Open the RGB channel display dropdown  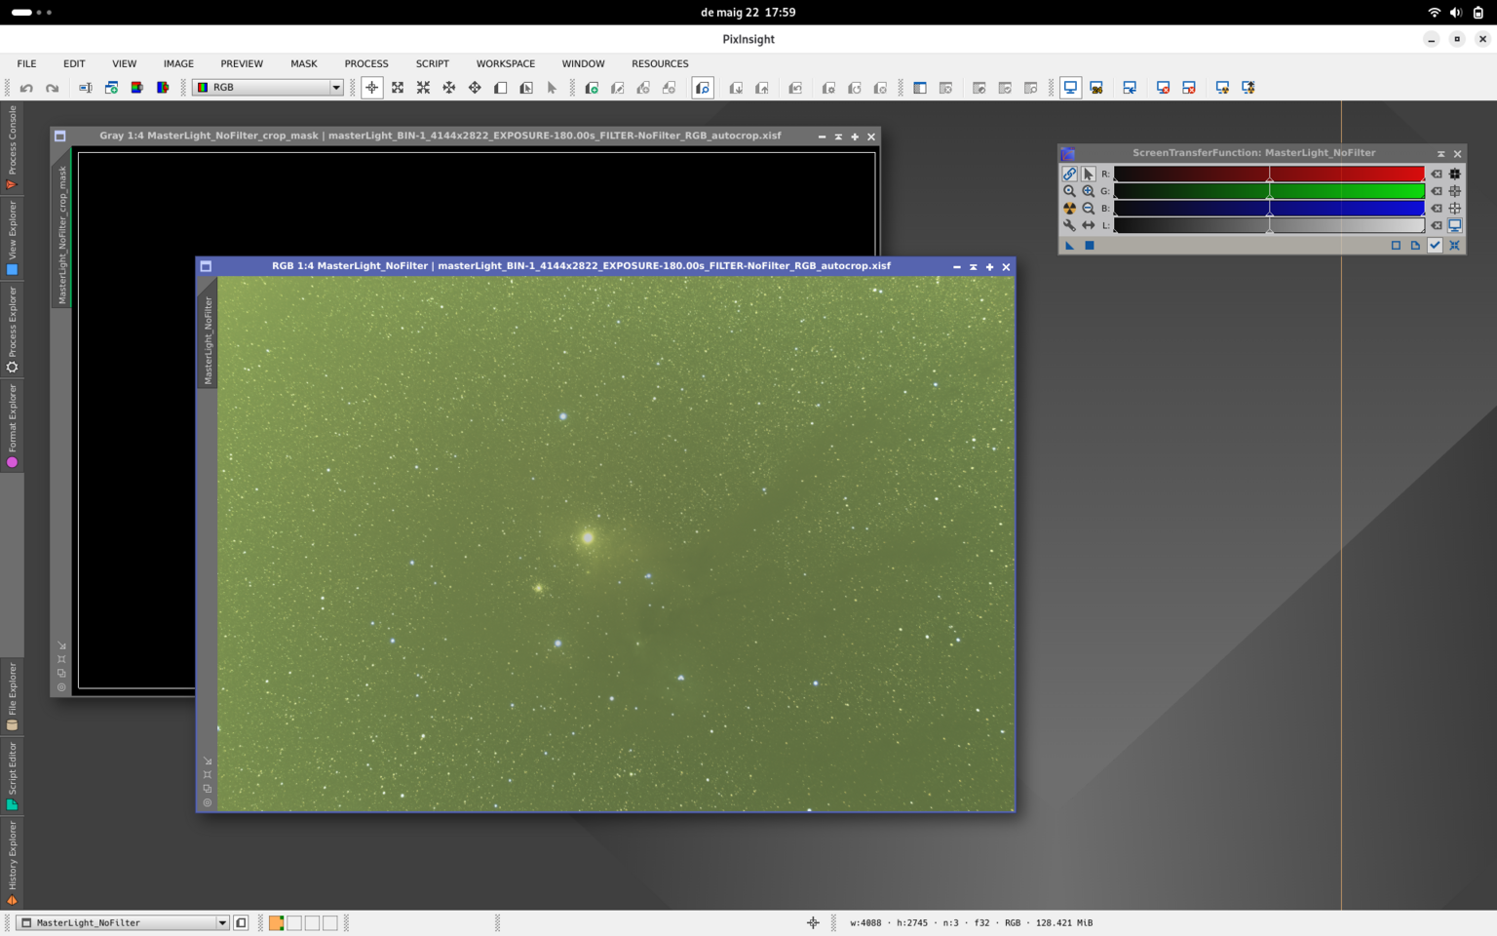268,88
